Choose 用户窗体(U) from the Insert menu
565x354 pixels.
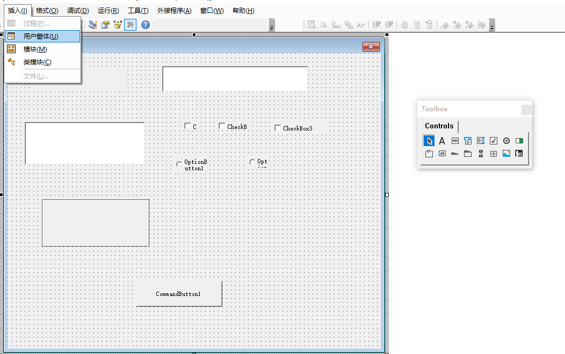pos(42,37)
